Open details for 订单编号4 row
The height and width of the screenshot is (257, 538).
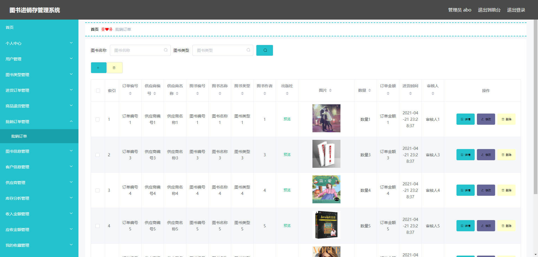click(x=465, y=190)
